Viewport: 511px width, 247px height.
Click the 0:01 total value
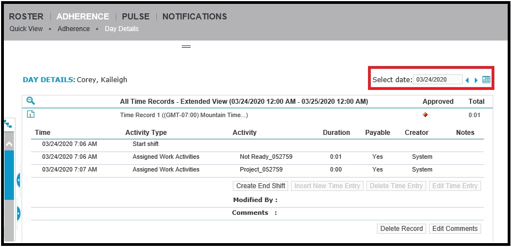point(475,115)
